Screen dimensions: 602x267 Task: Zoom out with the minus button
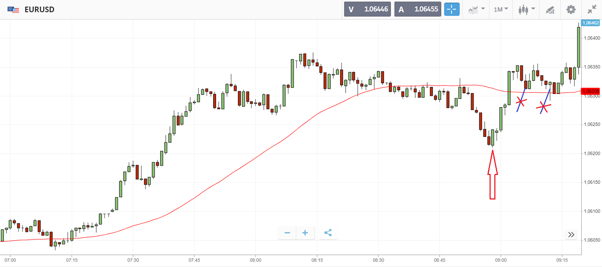[287, 233]
